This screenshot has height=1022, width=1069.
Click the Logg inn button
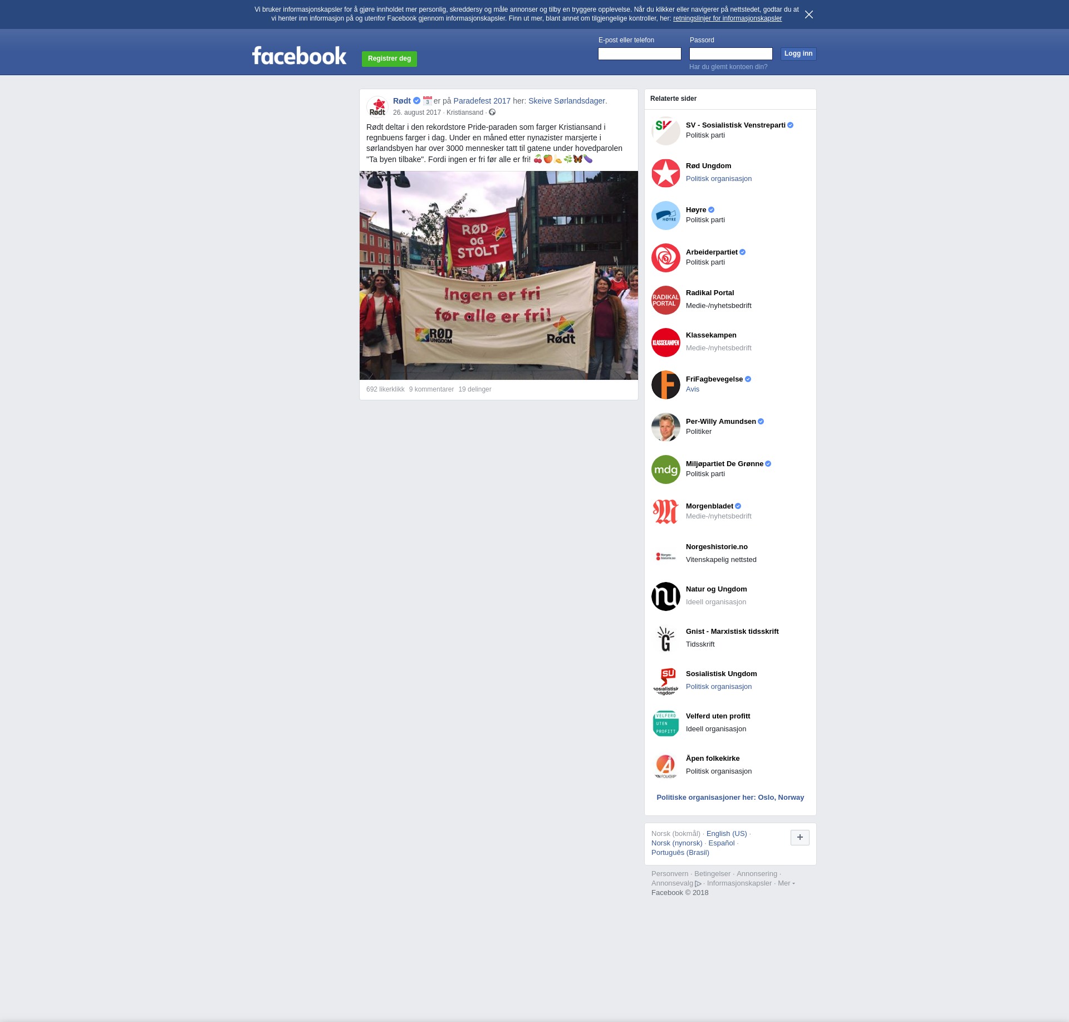[798, 53]
